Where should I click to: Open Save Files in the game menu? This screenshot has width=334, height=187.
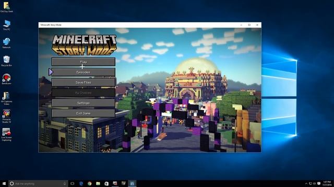click(x=83, y=83)
